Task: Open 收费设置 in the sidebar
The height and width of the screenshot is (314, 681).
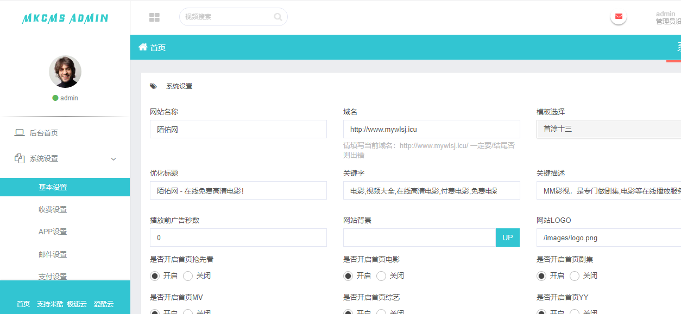Action: 53,209
